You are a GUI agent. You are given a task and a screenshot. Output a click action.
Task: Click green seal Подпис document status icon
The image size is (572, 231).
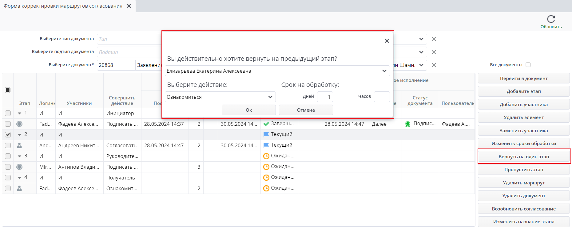[x=408, y=124]
